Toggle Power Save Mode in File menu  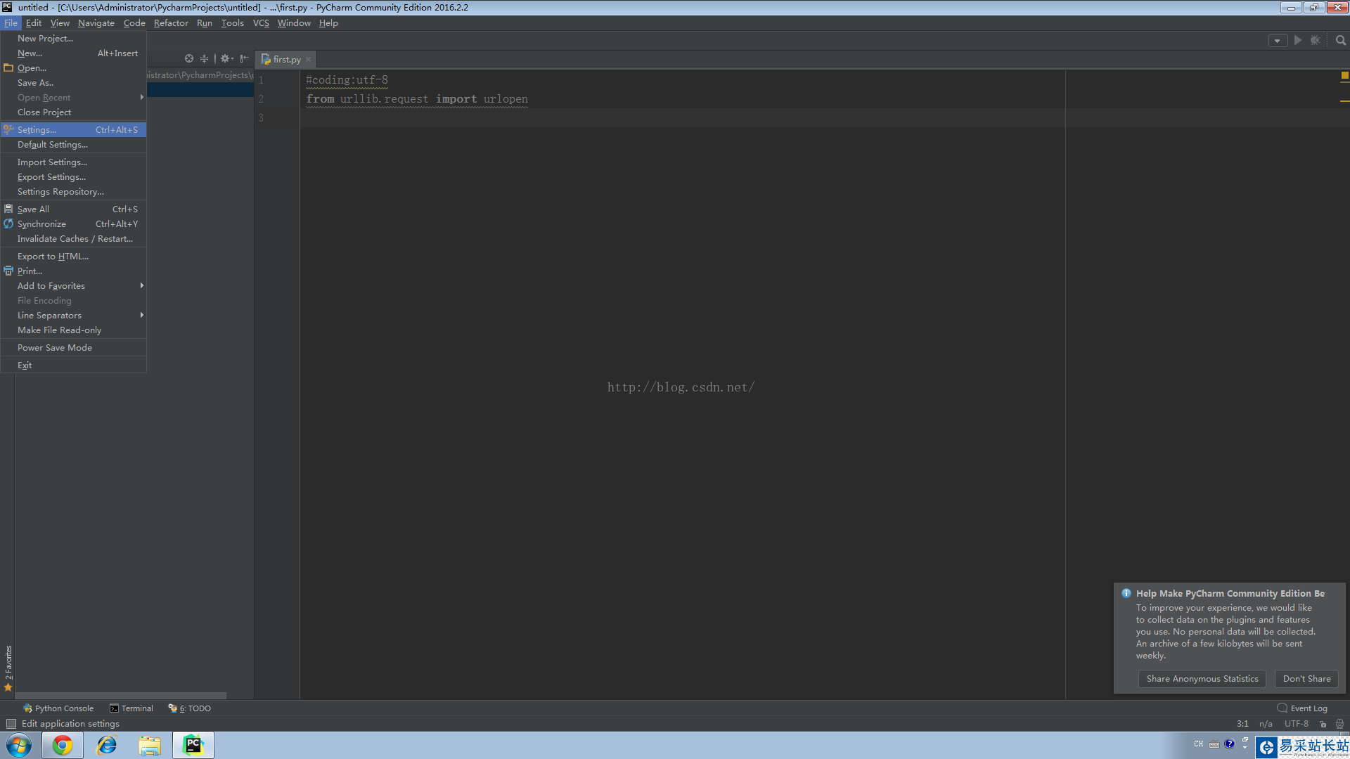pyautogui.click(x=55, y=348)
